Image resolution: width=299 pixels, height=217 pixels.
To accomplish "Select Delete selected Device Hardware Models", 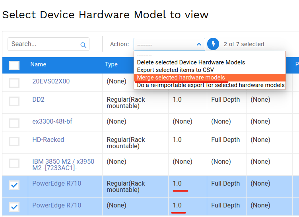I will [x=210, y=62].
